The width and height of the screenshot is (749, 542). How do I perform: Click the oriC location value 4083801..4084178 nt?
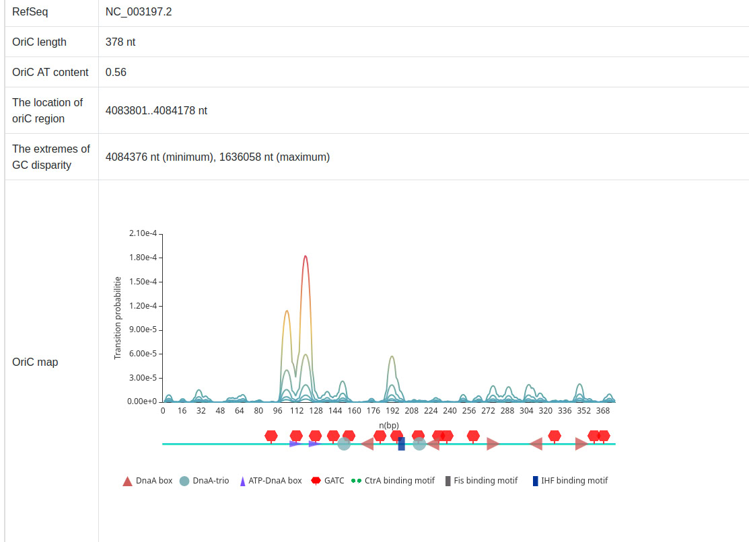[156, 110]
